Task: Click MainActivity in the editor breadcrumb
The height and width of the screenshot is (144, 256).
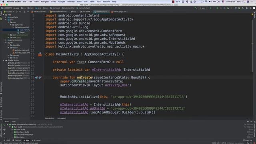Action: [50, 118]
